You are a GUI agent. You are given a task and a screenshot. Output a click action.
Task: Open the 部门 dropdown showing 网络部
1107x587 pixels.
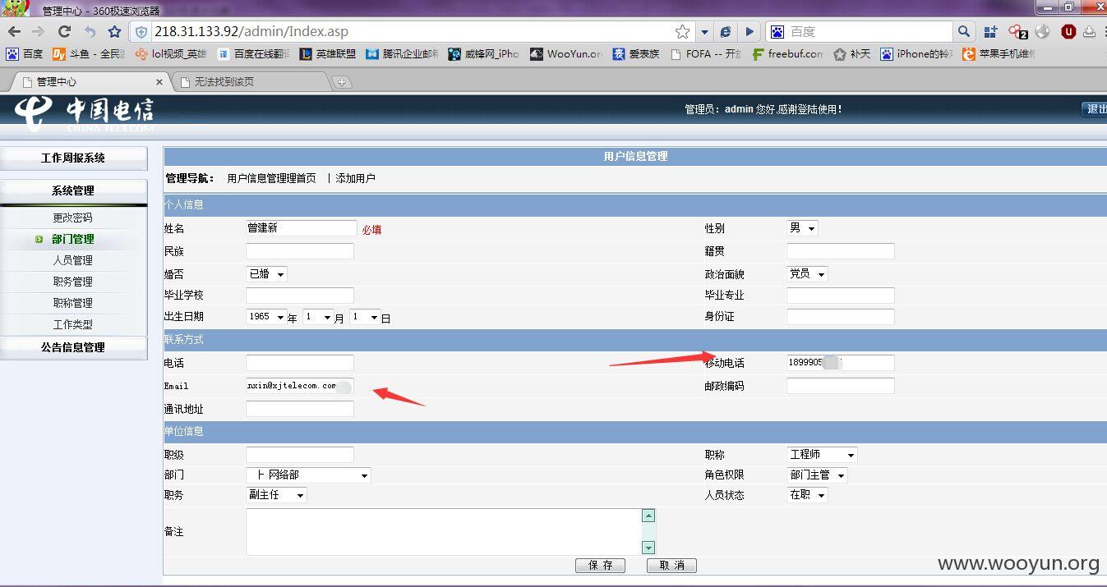[x=308, y=475]
